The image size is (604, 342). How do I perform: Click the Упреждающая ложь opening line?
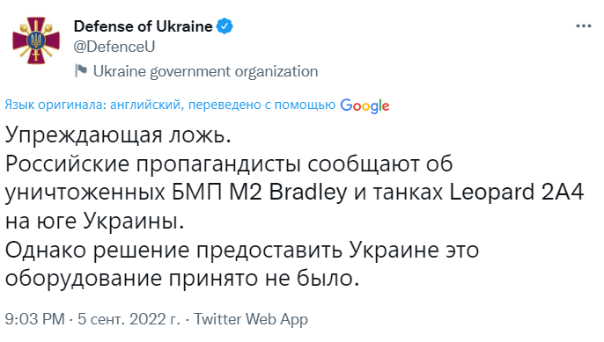pos(118,135)
